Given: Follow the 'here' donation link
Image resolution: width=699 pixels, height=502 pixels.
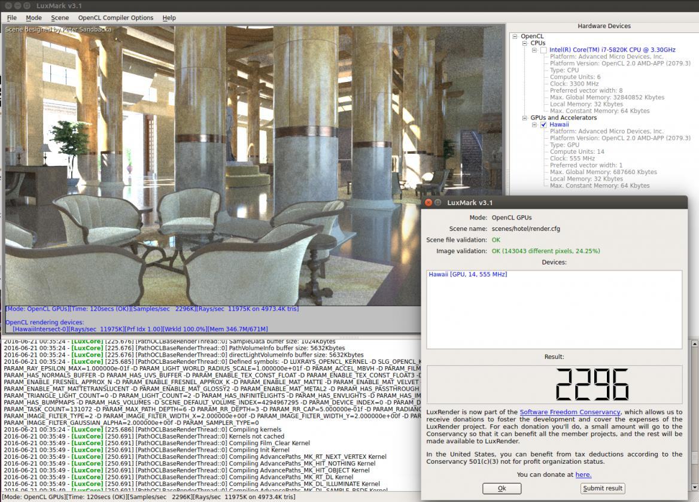Looking at the screenshot, I should [x=583, y=475].
